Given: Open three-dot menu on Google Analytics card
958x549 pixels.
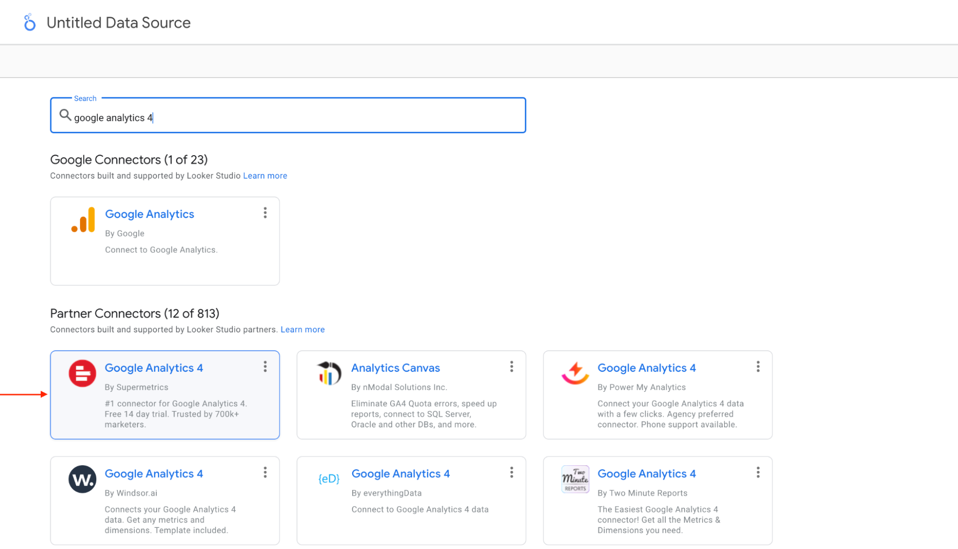Looking at the screenshot, I should coord(265,213).
